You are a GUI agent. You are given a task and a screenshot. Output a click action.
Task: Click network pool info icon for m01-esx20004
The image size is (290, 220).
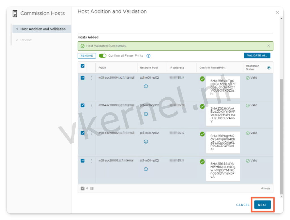pyautogui.click(x=146, y=86)
